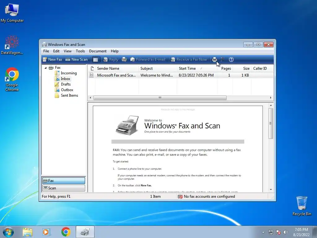Open the Tools menu
Viewport: 317px width, 238px height.
point(80,51)
